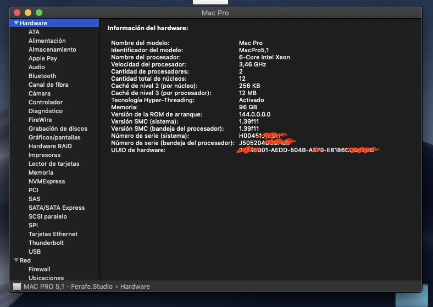Viewport: 433px width, 307px height.
Task: Open USB hardware section
Action: pos(35,252)
